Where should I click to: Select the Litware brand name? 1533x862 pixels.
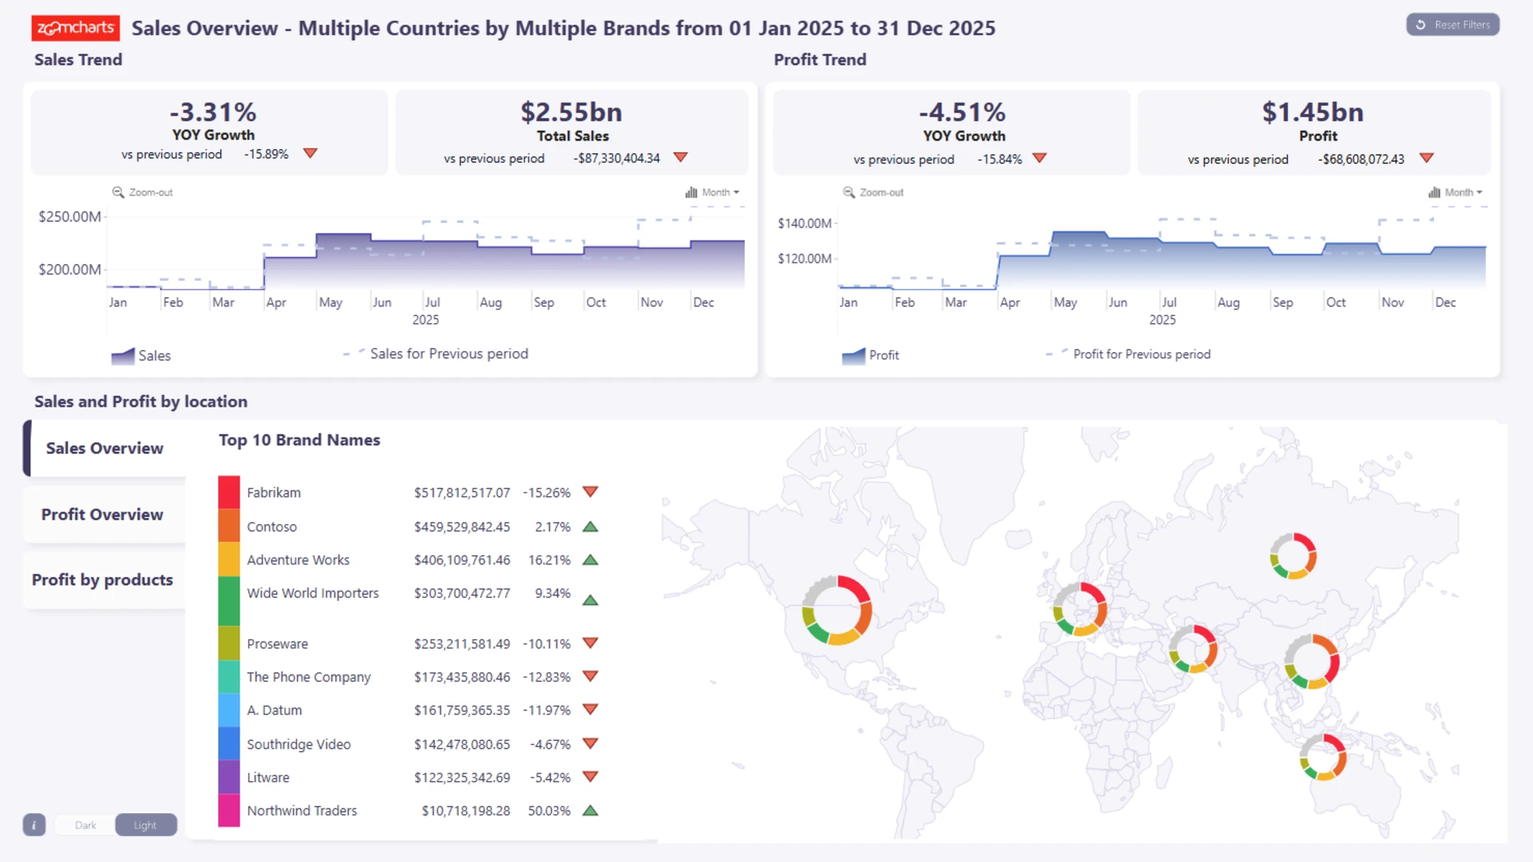(268, 777)
